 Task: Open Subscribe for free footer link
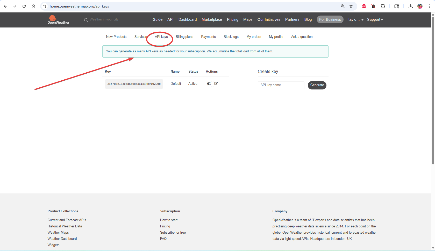pyautogui.click(x=173, y=232)
